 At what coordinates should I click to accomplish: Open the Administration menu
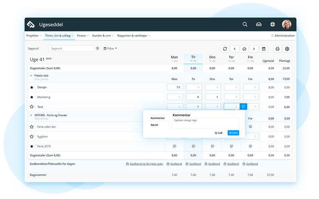pyautogui.click(x=283, y=35)
